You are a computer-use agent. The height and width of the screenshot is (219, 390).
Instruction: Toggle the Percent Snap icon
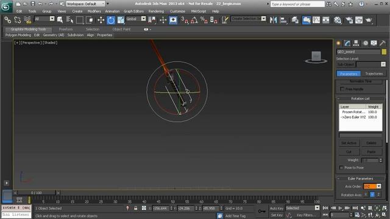[204, 20]
